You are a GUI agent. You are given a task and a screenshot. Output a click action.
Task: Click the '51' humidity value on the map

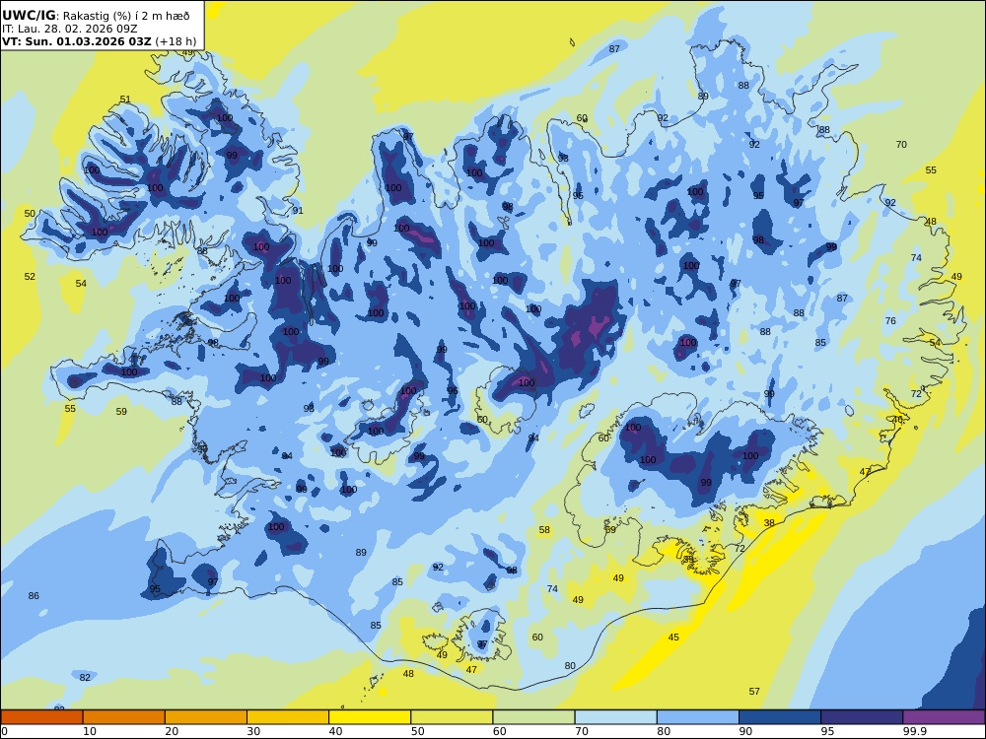pos(125,100)
